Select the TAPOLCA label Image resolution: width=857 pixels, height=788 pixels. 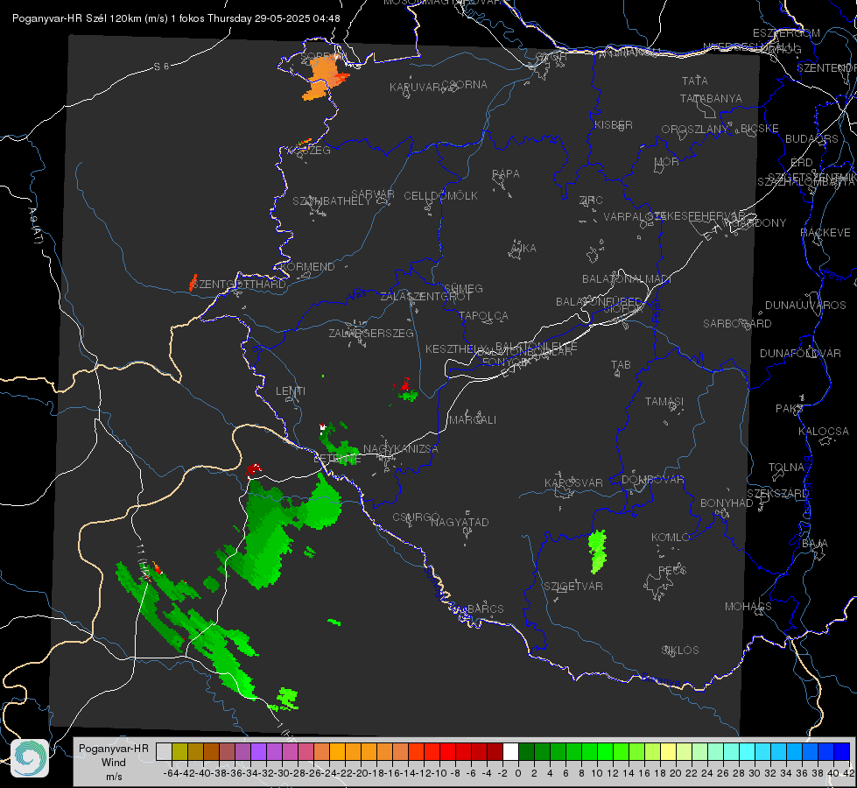point(484,315)
